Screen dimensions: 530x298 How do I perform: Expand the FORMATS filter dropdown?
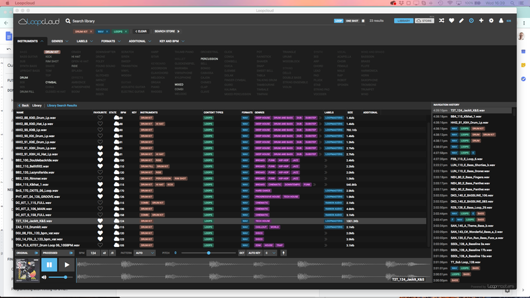[111, 41]
